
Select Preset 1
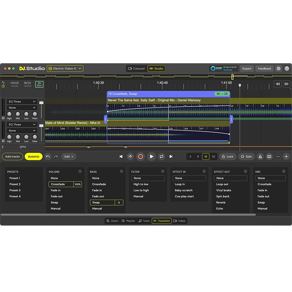click(14, 178)
